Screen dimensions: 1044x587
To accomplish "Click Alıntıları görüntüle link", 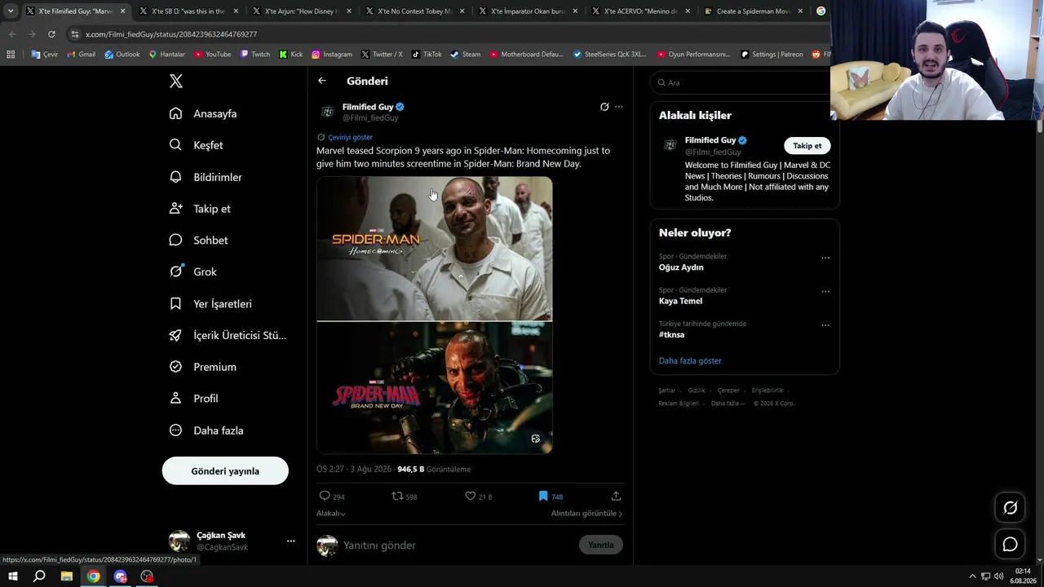I will (x=586, y=514).
